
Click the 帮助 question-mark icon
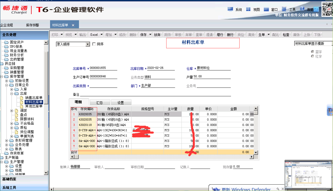click(x=302, y=9)
